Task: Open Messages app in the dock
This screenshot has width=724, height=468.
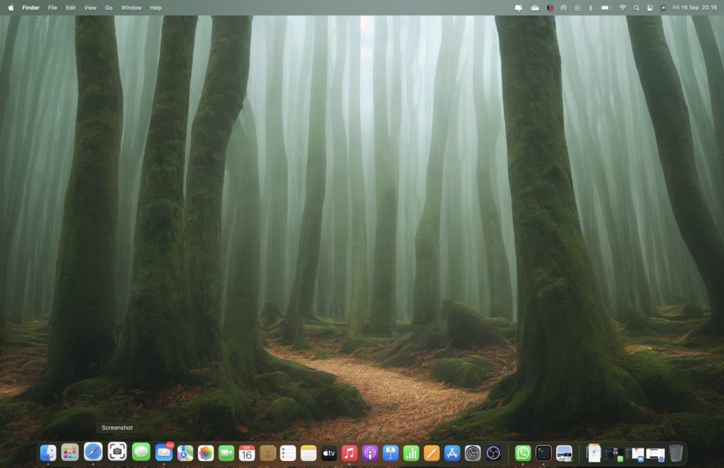Action: tap(141, 453)
